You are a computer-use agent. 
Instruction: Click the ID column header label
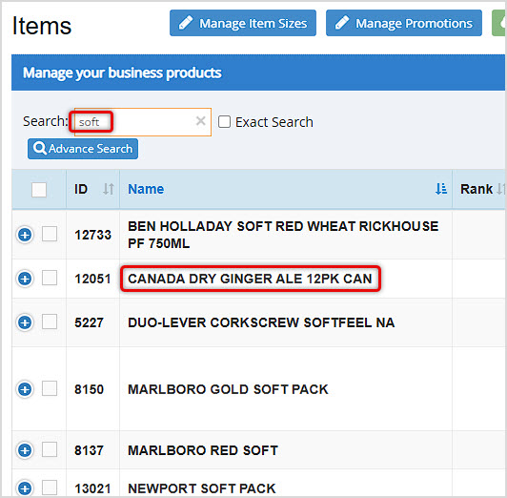point(81,189)
